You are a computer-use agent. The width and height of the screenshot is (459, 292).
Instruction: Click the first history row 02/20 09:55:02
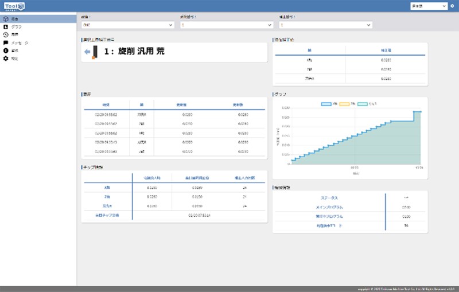pos(174,115)
